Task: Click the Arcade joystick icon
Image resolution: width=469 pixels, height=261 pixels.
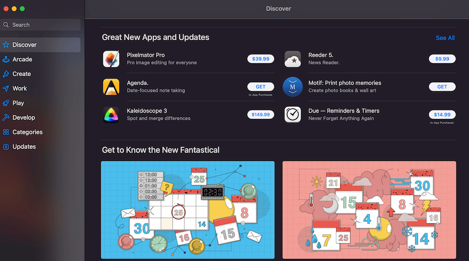Action: tap(6, 59)
